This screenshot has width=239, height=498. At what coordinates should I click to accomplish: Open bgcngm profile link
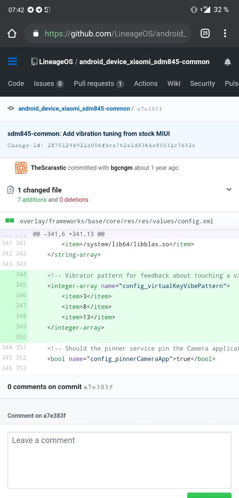pos(121,168)
